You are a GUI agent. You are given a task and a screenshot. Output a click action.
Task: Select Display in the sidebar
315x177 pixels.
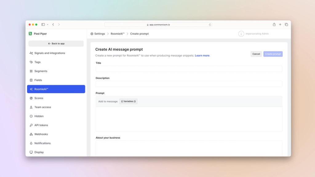point(56,152)
